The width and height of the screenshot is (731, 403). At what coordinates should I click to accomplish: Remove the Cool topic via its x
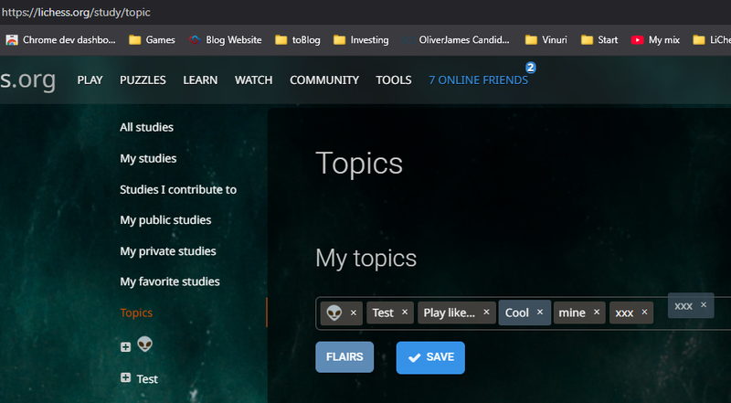click(540, 313)
